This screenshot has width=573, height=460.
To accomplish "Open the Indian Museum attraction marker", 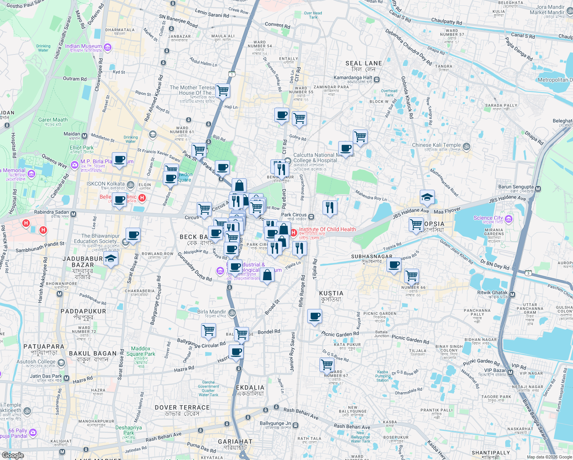I will [x=107, y=48].
